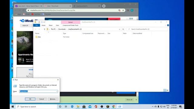
Task: Collapse the ribbon with the chevron
Action: click(x=165, y=25)
